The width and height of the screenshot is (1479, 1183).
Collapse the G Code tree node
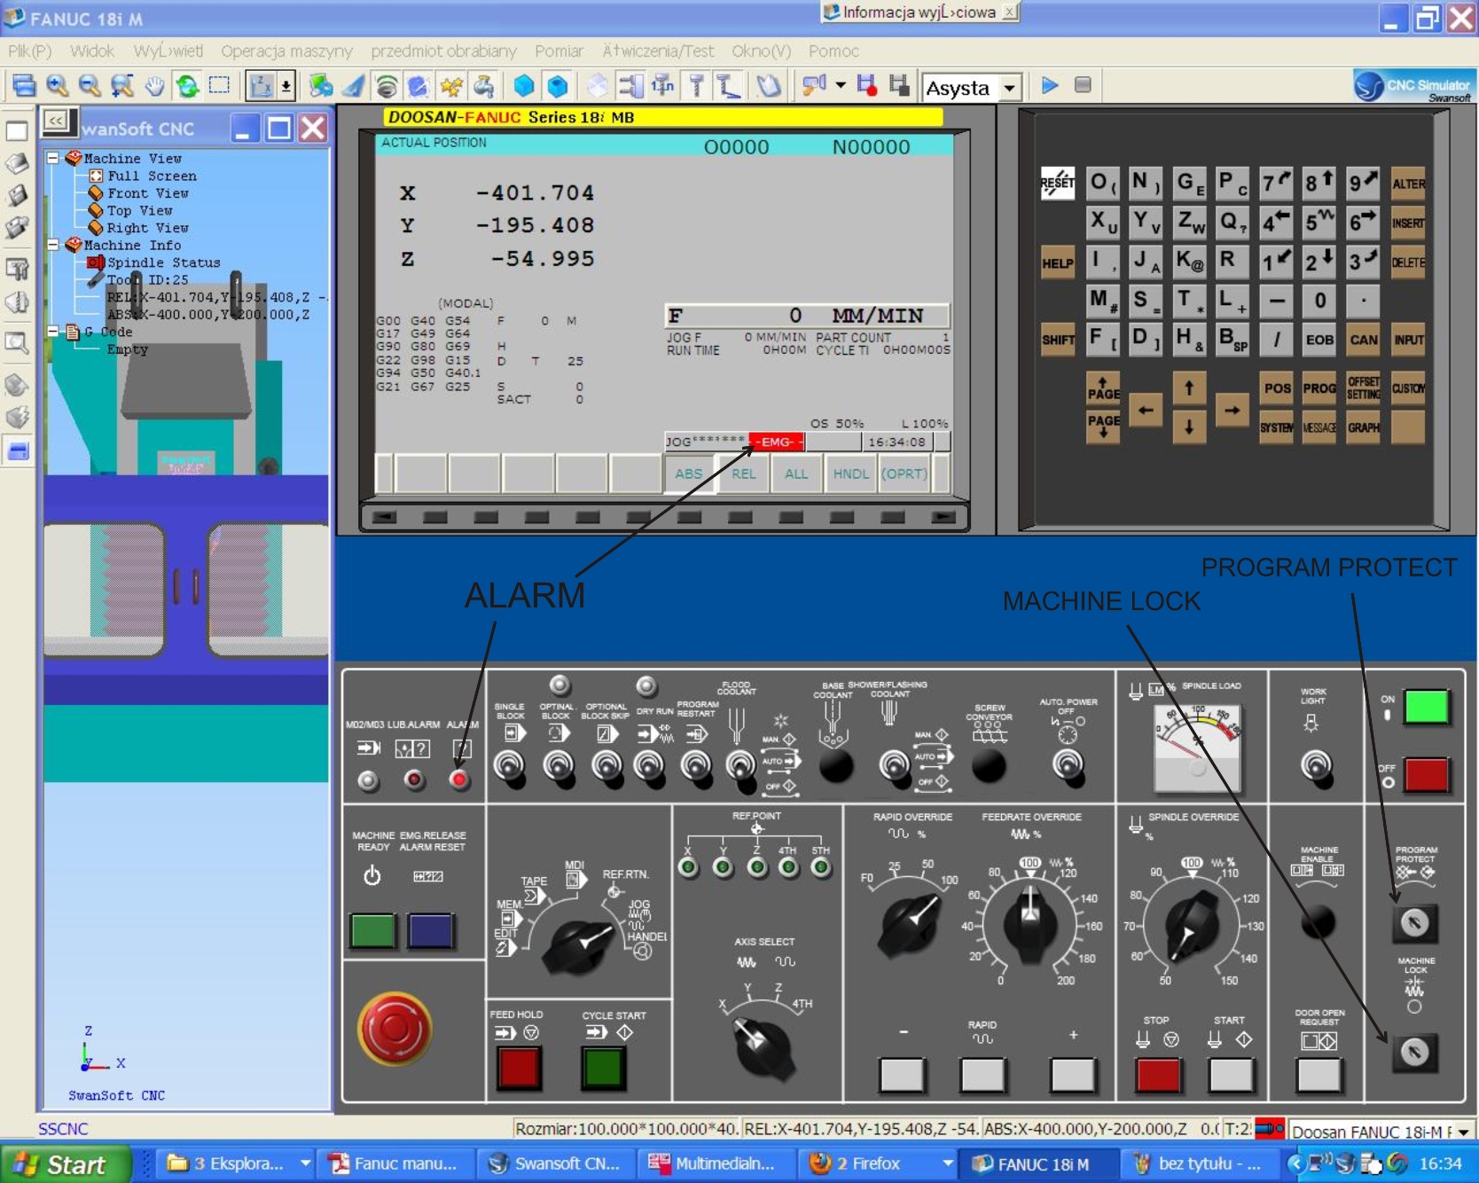52,332
